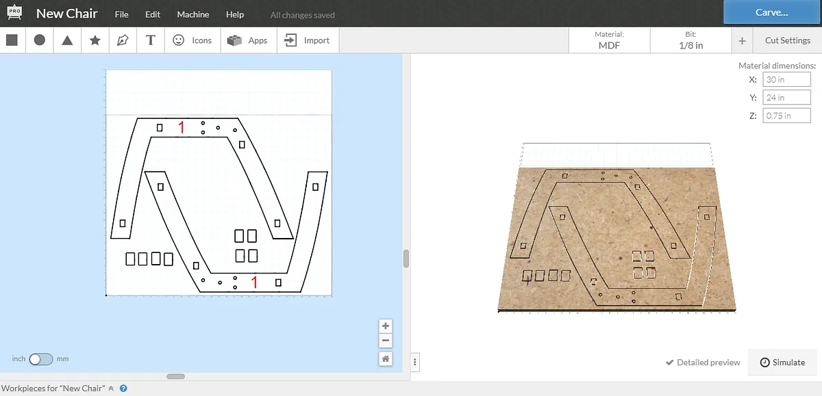Open the Bit 1/8 in selector

coord(690,40)
